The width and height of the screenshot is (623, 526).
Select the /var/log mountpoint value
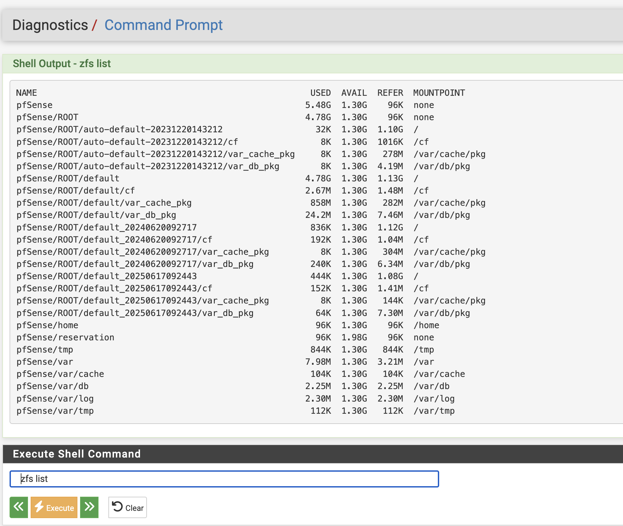[x=434, y=399]
